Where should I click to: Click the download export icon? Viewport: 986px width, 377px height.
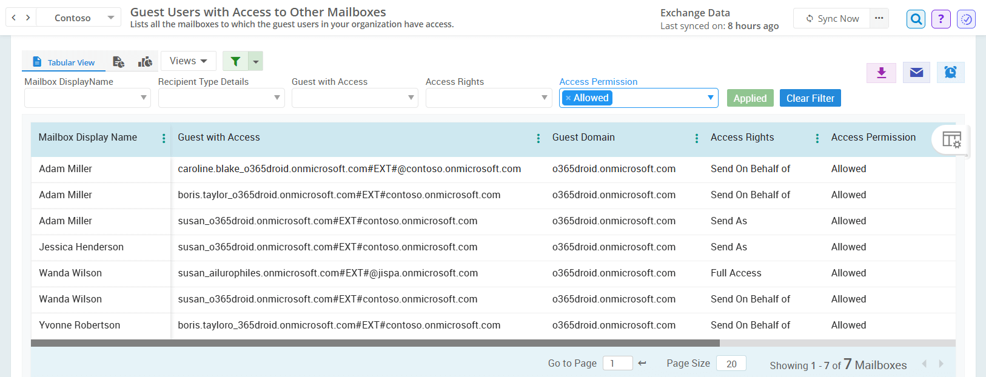tap(882, 73)
